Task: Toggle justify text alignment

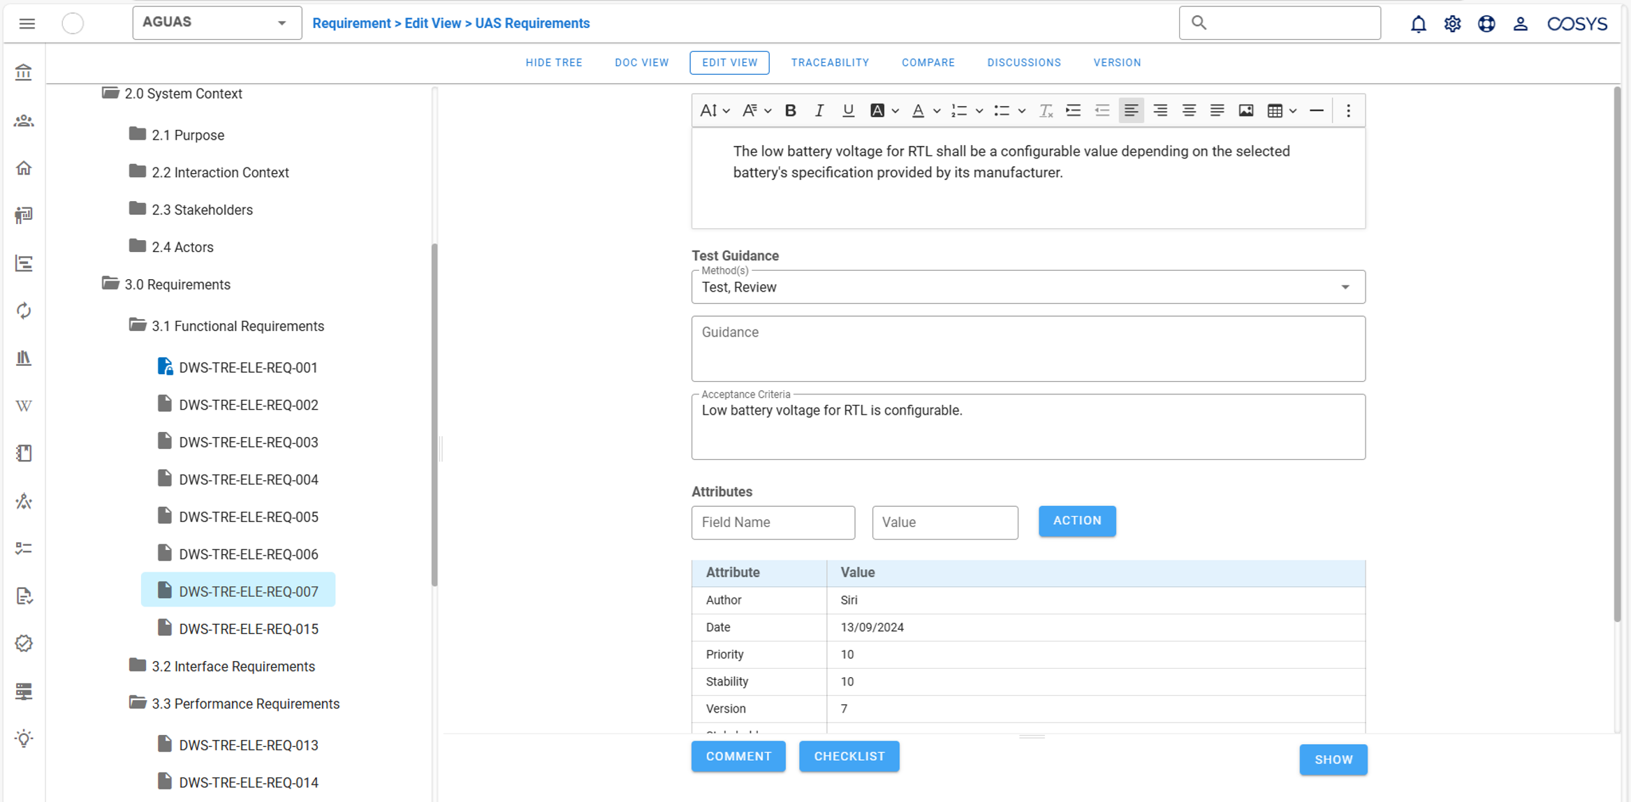Action: (1217, 110)
